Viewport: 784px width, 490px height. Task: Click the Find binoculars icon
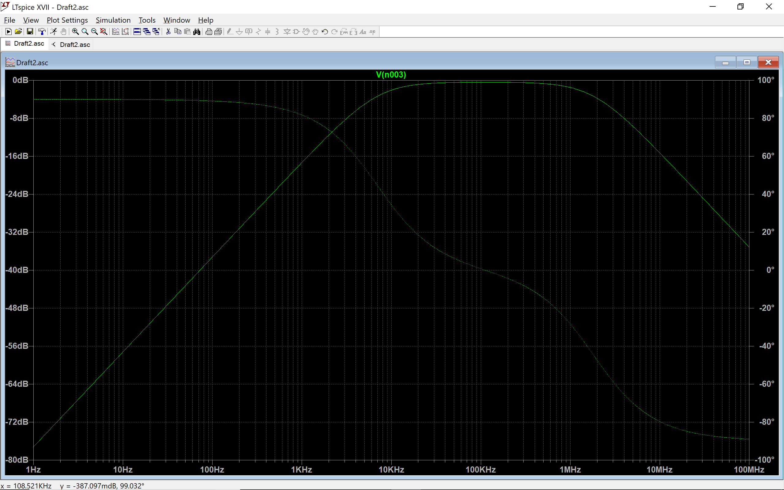197,32
